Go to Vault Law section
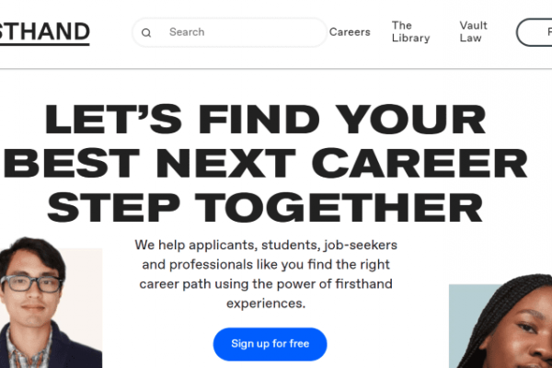The width and height of the screenshot is (552, 368). 473,31
